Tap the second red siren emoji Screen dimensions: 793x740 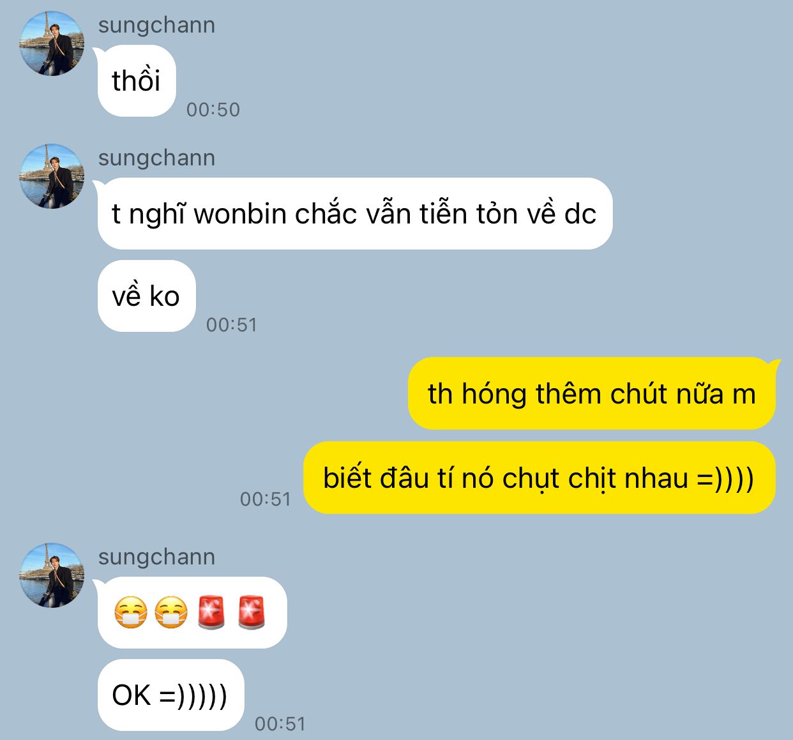pos(252,613)
